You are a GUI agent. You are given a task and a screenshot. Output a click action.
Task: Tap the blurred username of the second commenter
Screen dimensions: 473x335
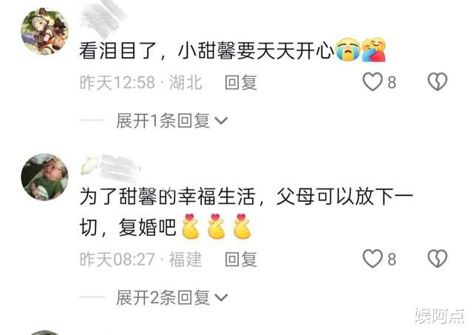tap(110, 165)
